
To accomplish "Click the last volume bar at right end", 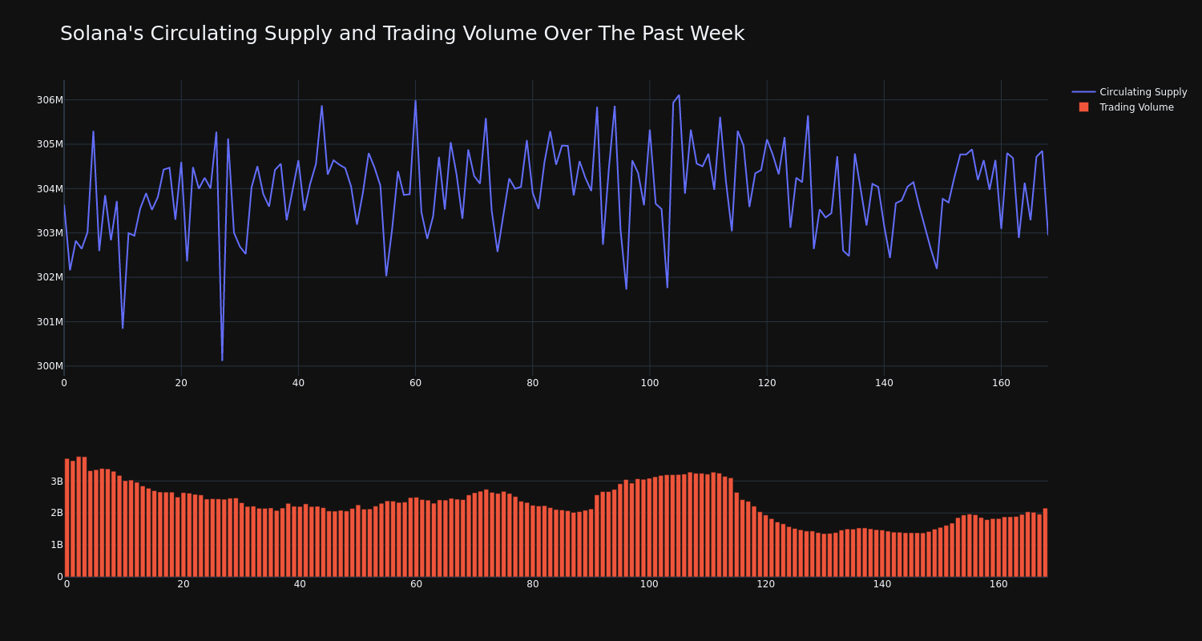I will coord(1045,542).
